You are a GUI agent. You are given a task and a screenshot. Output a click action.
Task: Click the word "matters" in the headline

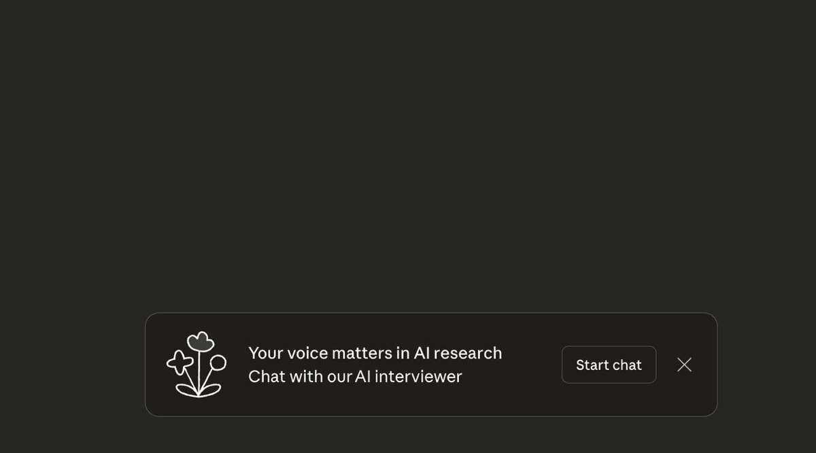pos(361,353)
